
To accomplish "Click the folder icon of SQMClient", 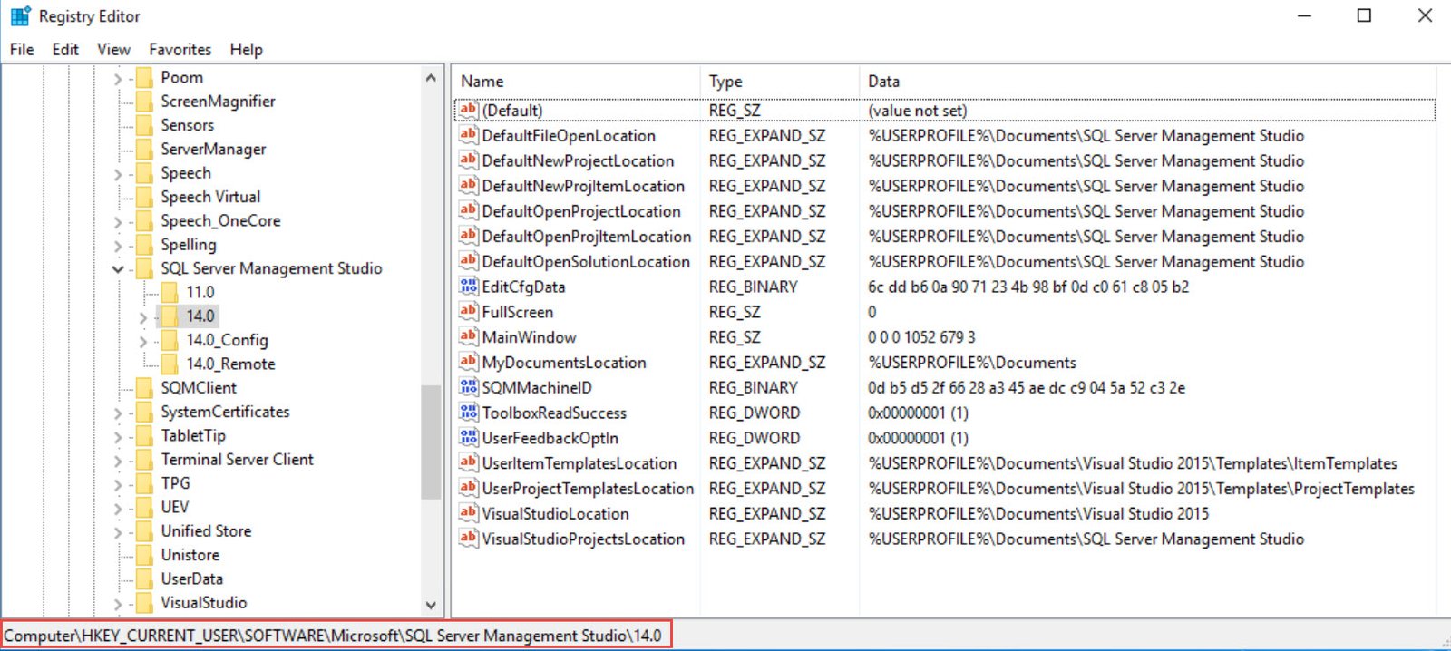I will [x=143, y=387].
